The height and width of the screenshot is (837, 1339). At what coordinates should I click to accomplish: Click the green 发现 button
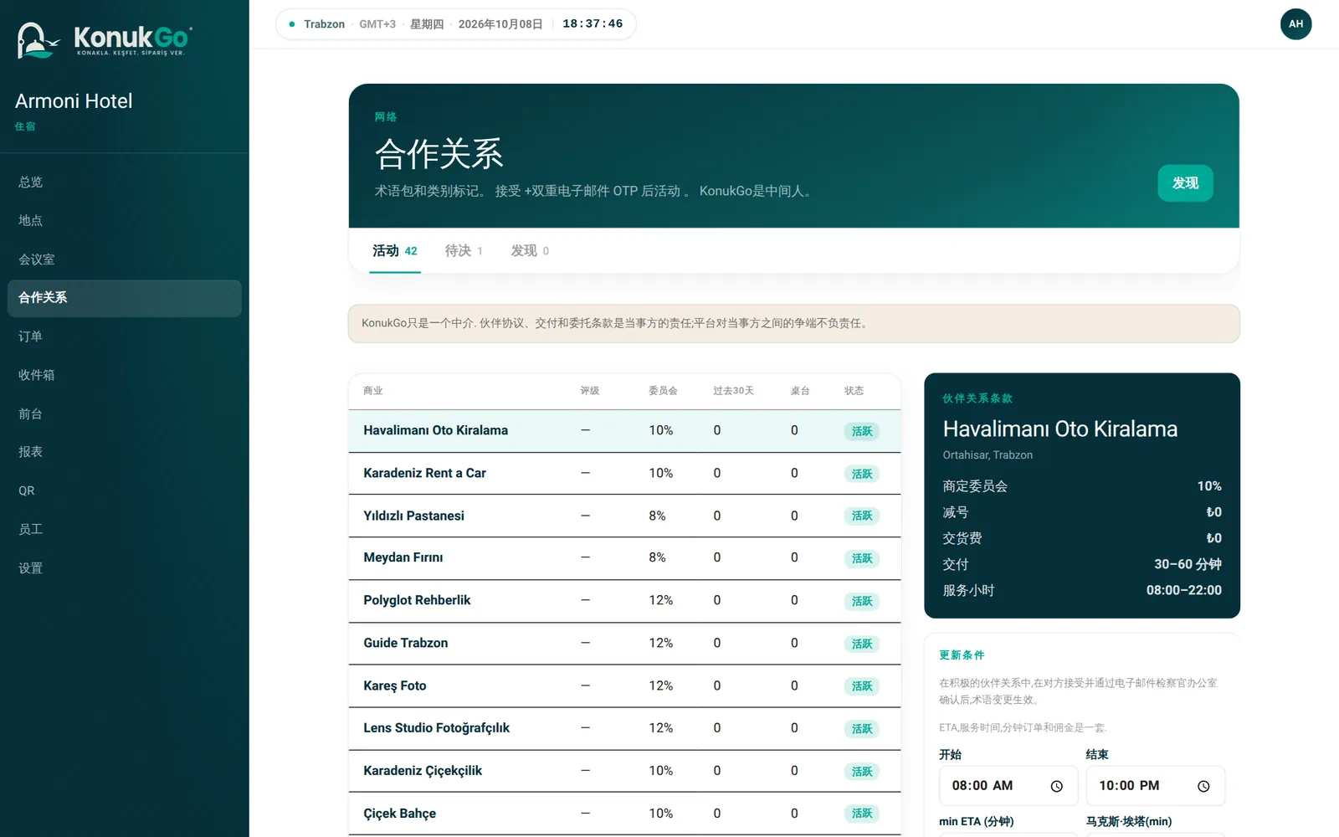(1185, 182)
